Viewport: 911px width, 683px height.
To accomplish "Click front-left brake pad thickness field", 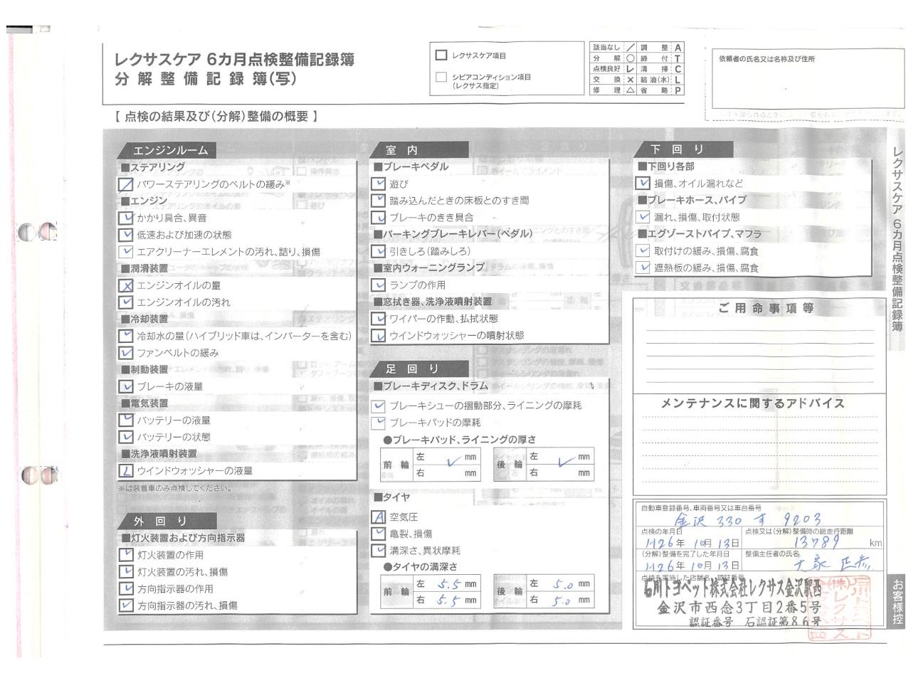I will click(446, 457).
